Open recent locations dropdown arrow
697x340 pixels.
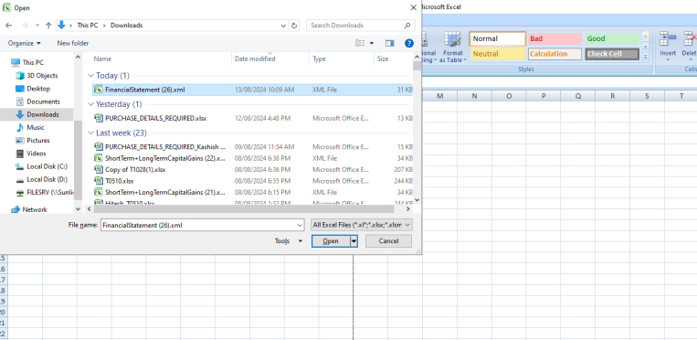[37, 26]
